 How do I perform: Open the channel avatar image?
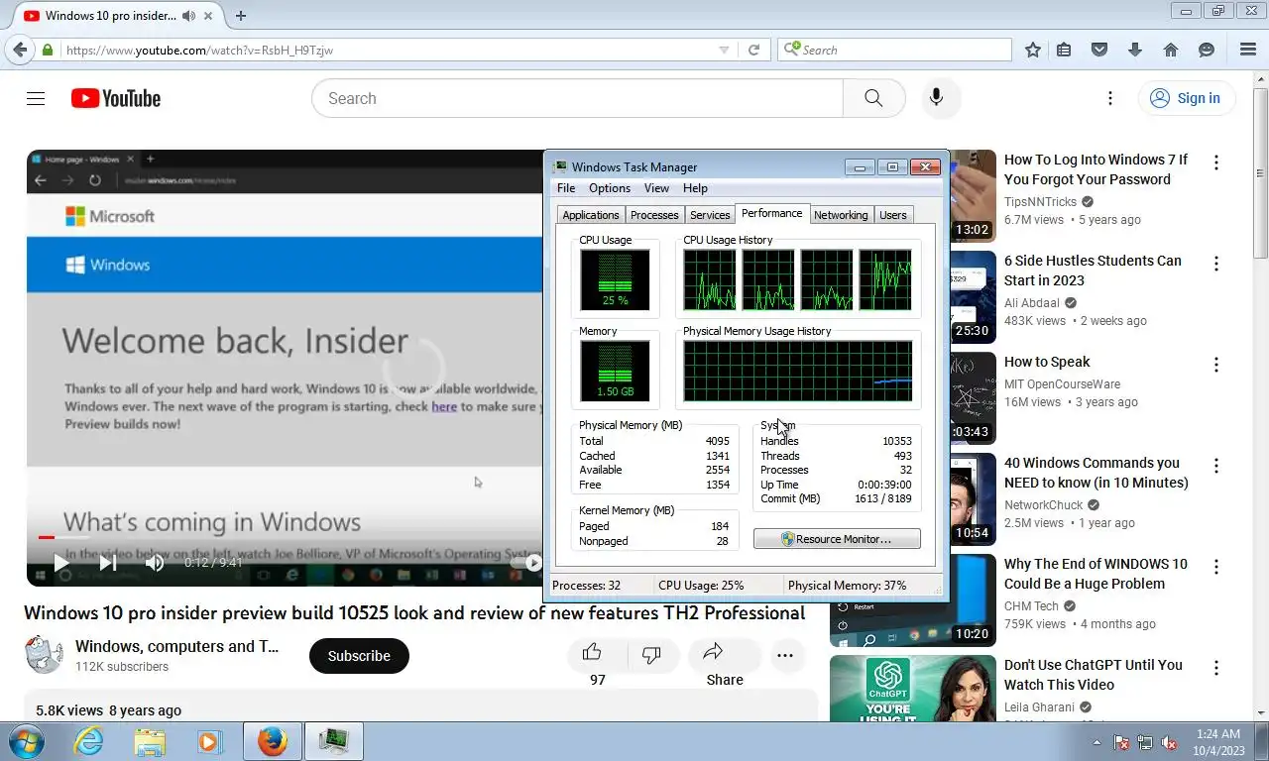(44, 655)
